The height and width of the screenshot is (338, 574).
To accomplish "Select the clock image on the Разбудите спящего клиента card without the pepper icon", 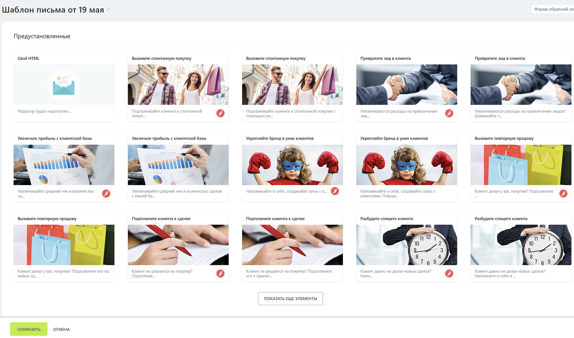I will 521,245.
